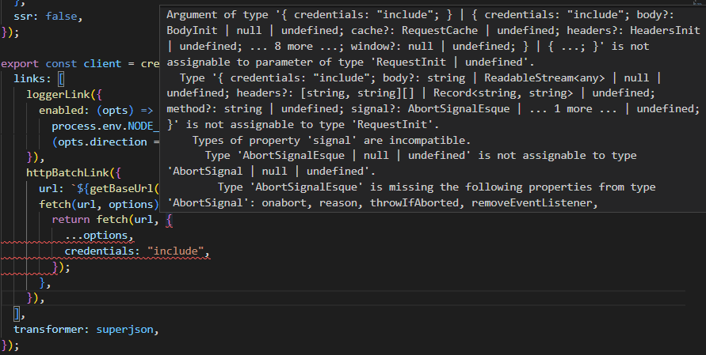Click the opening bracket after 'links:'
706x355 pixels.
[61, 78]
